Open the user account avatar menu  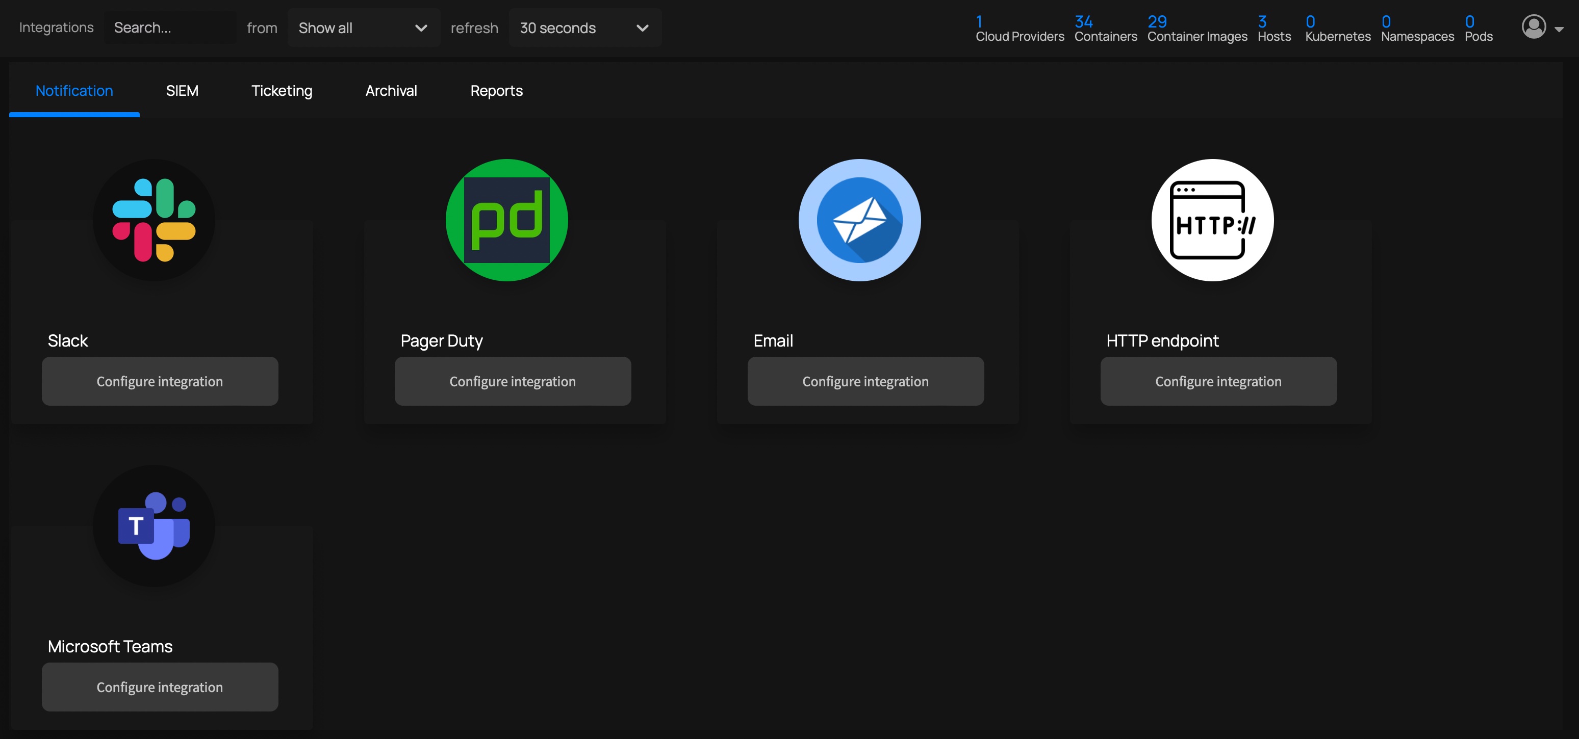[1534, 27]
